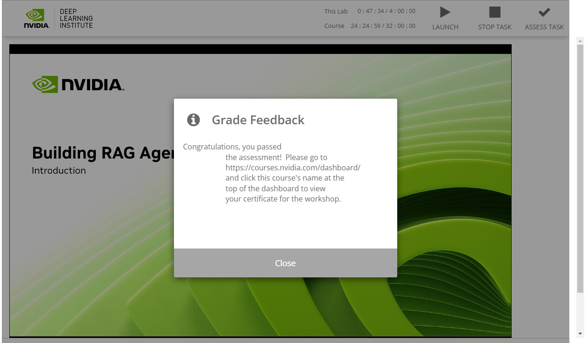Click the Assess Task checkmark icon
The image size is (587, 343).
544,13
